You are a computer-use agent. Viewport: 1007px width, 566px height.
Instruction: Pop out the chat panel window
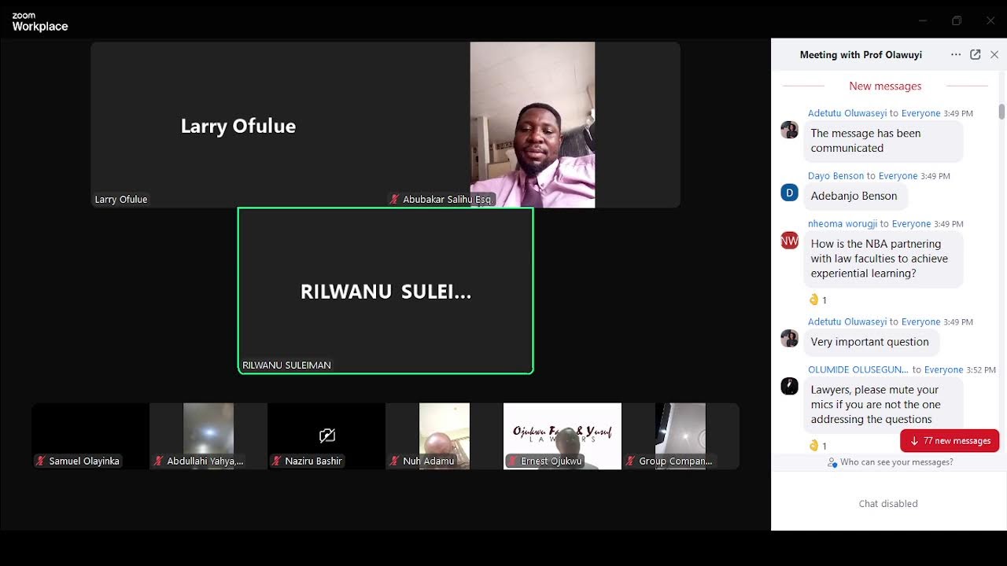(975, 55)
